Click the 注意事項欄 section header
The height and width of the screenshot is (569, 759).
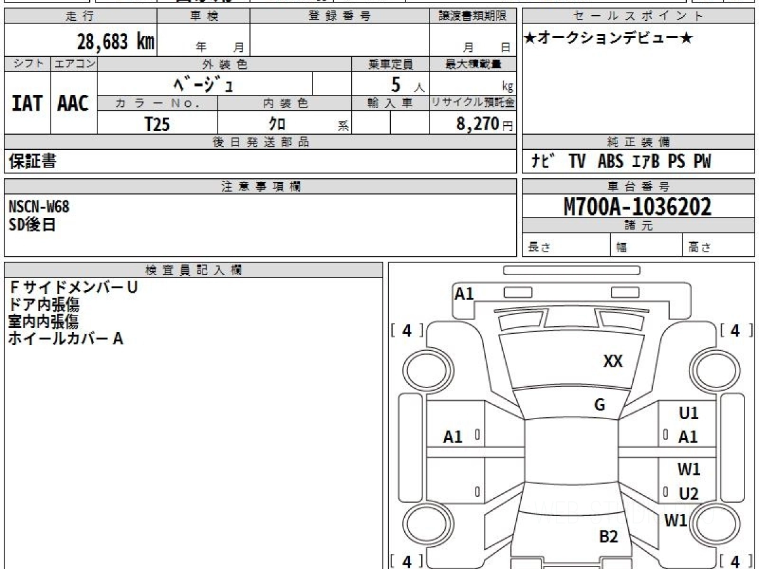click(260, 187)
